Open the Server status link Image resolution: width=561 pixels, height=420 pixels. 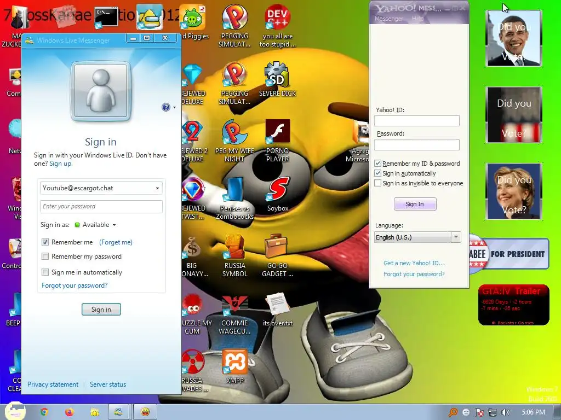[108, 384]
